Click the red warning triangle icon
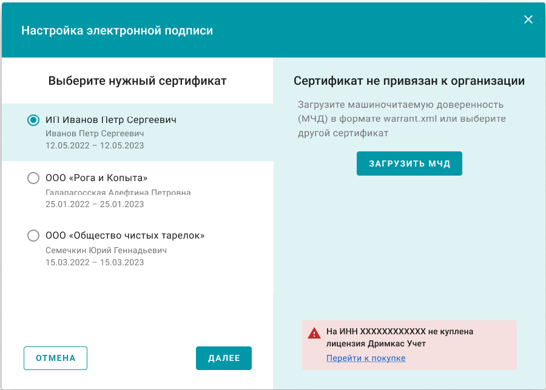The height and width of the screenshot is (390, 546). coord(314,333)
